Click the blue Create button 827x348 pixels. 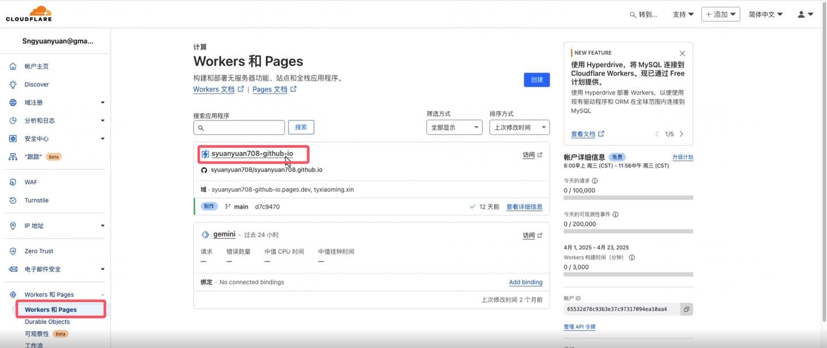click(536, 80)
